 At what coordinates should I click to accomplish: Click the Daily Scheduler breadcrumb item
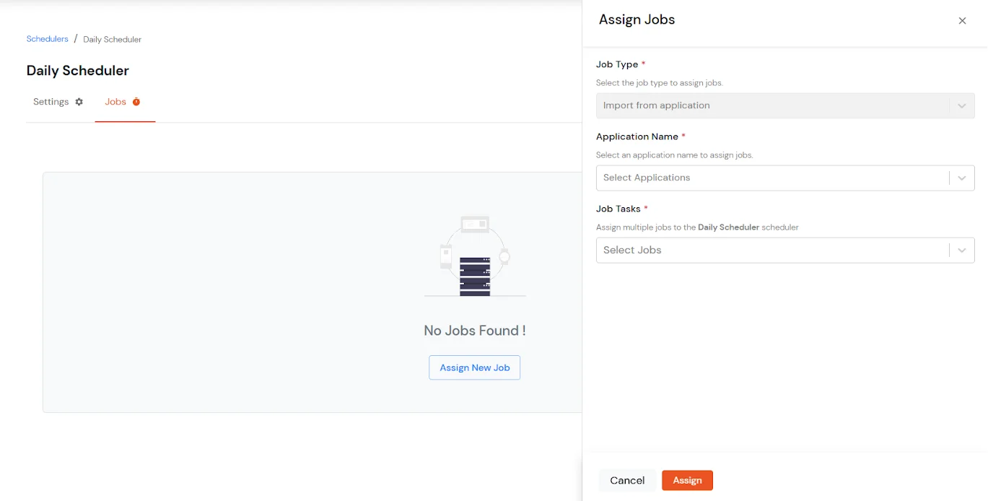112,39
